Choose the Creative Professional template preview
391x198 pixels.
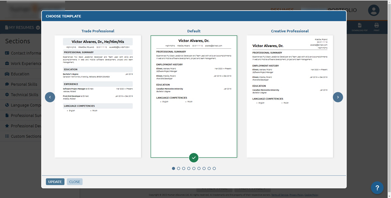(x=290, y=96)
